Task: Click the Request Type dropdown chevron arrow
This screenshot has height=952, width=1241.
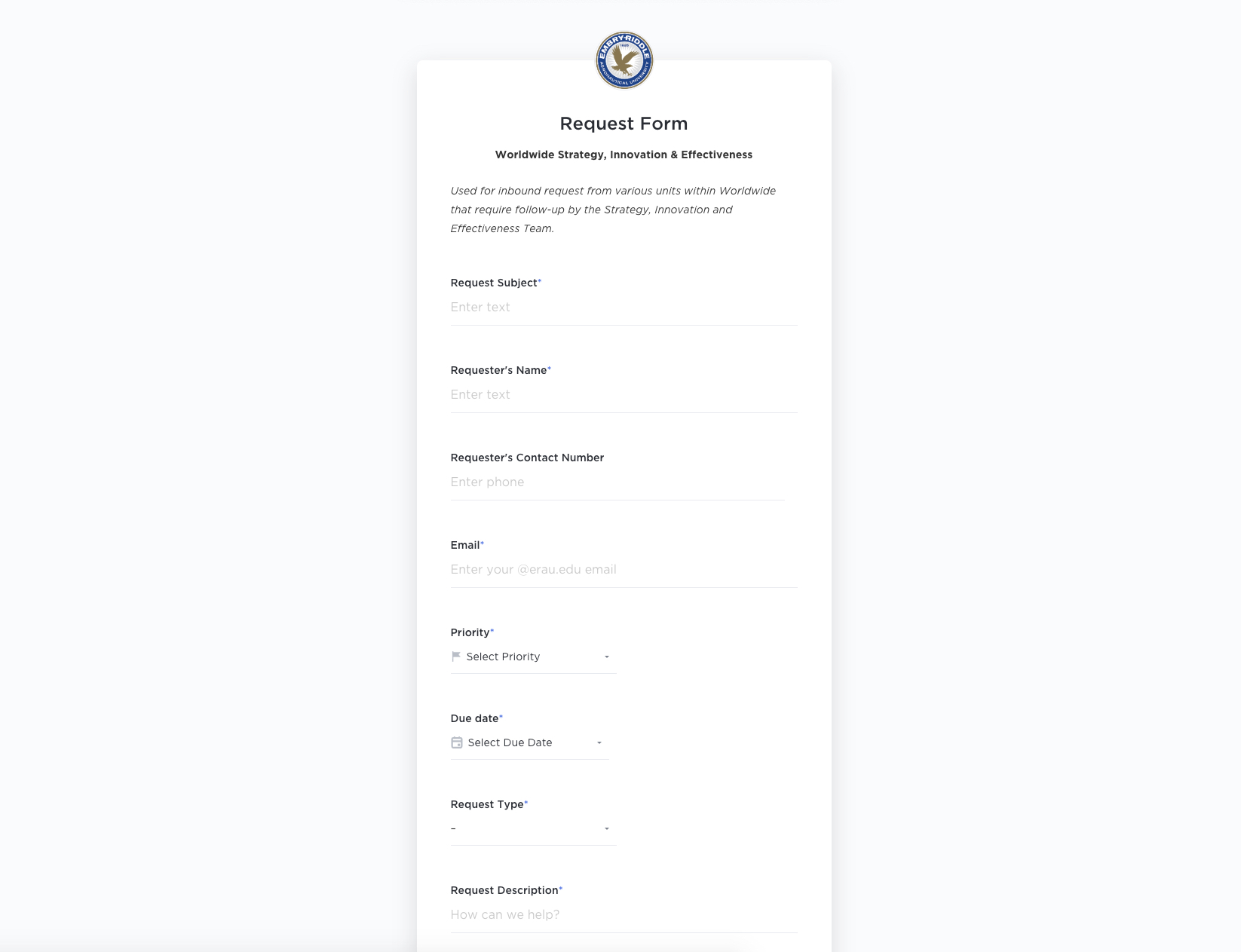Action: [607, 828]
